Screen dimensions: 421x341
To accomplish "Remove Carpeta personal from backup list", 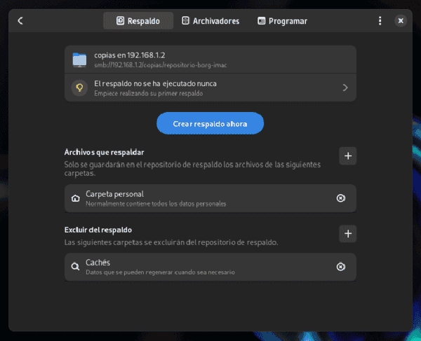I will 341,198.
